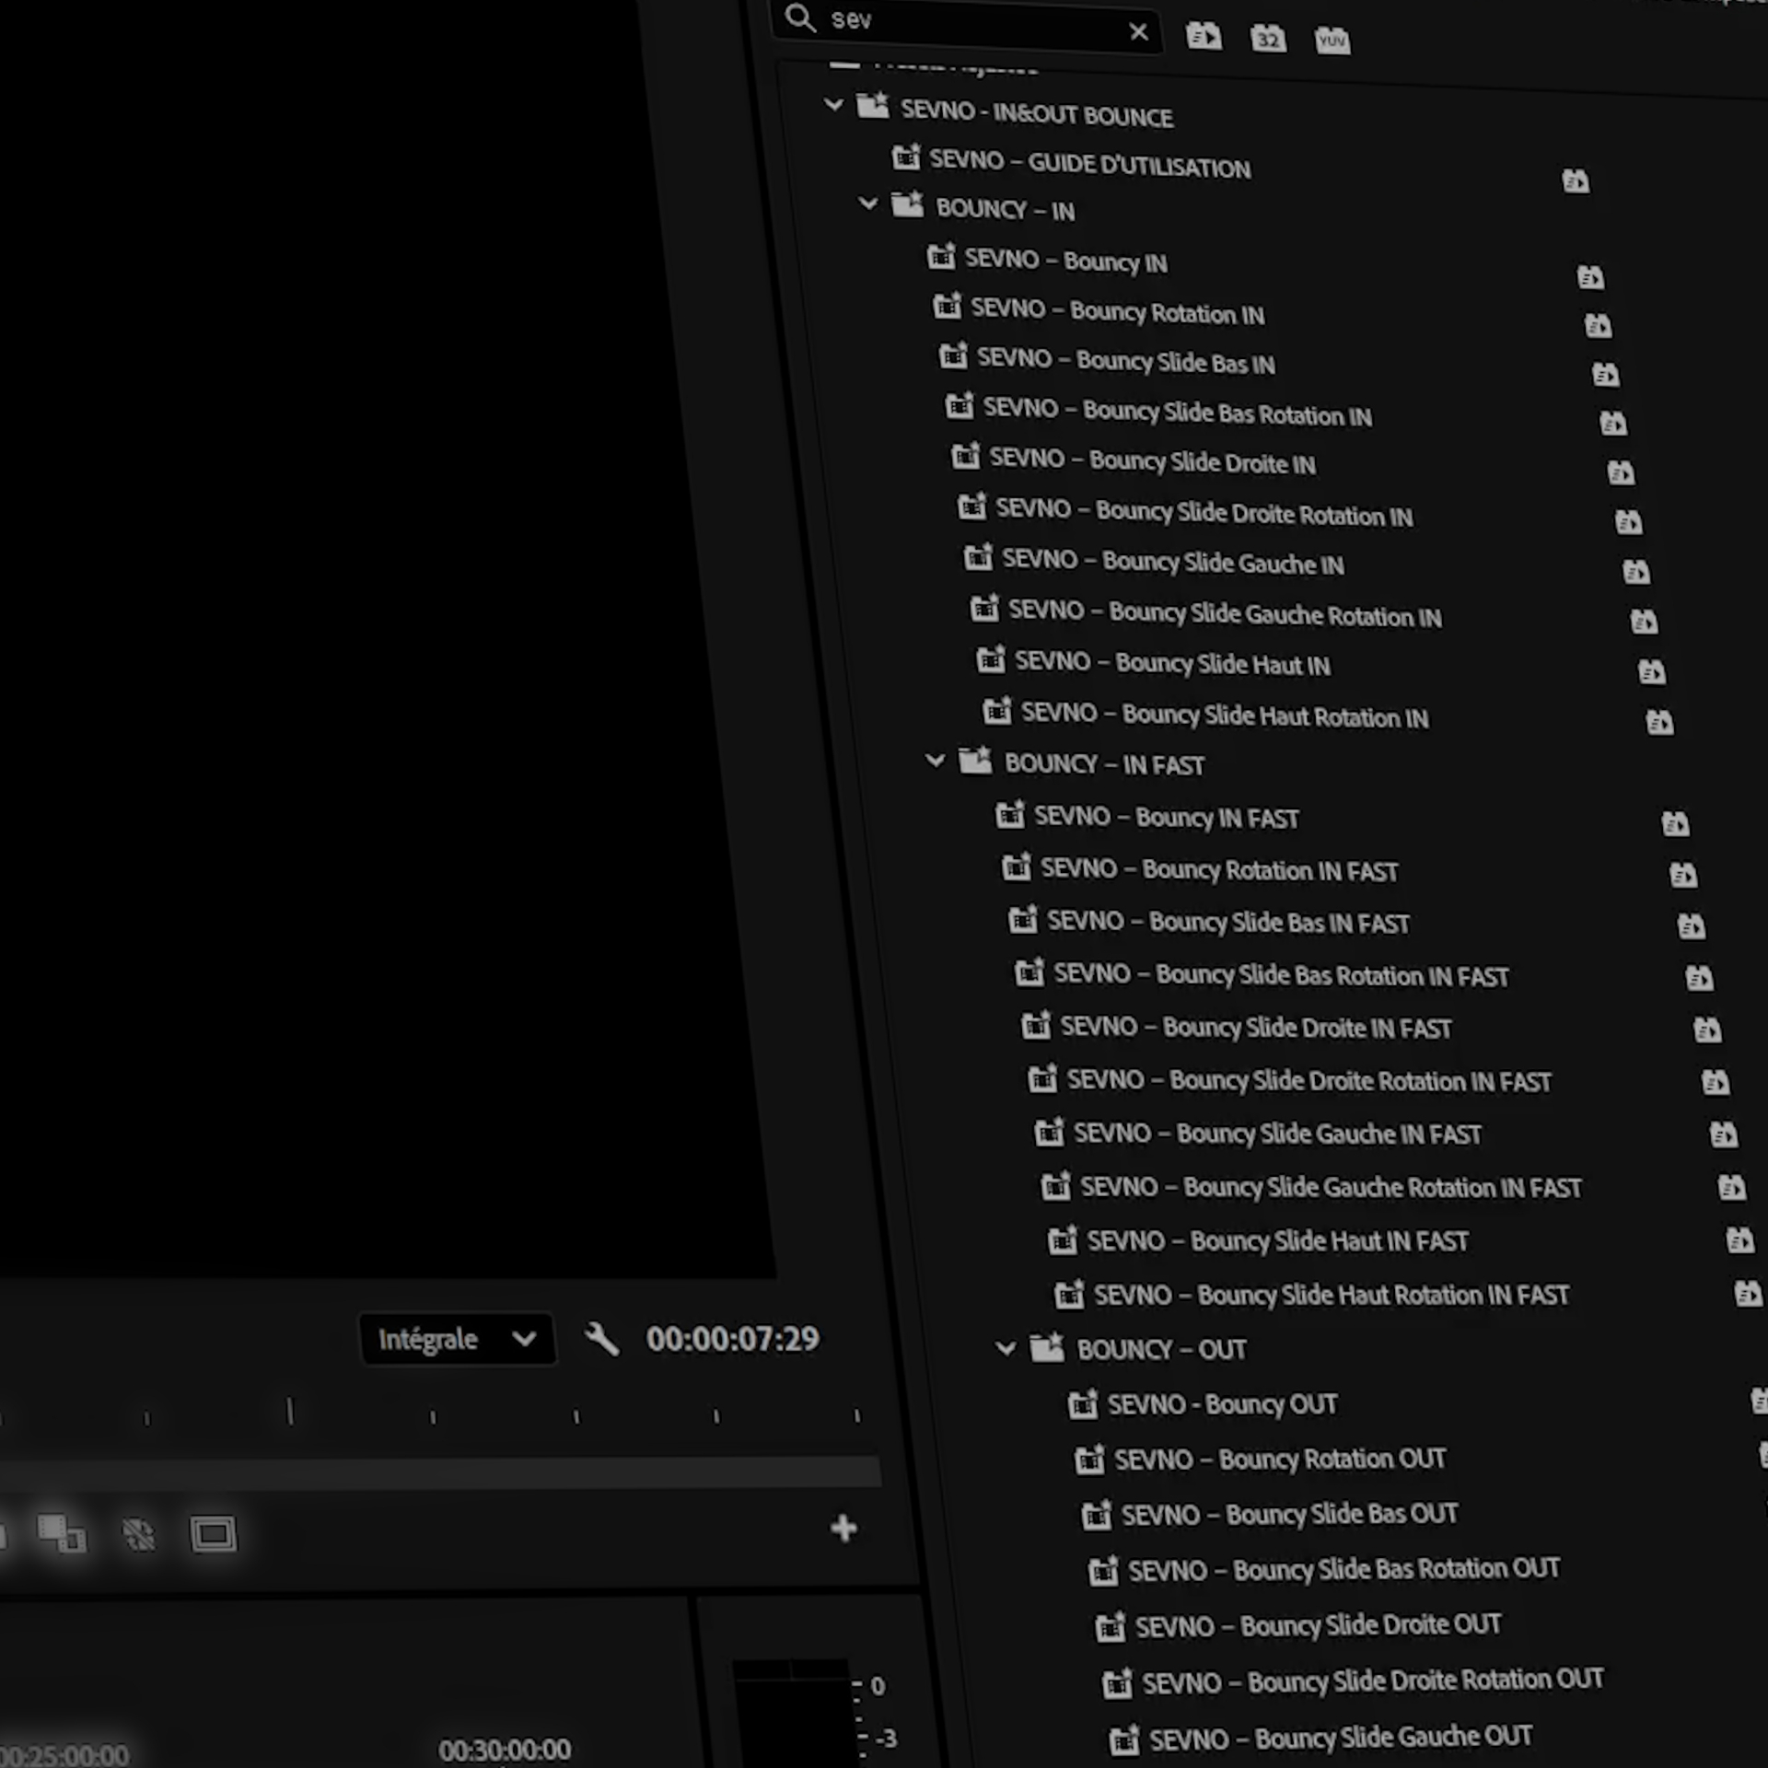Clear the 'sev' effects search field
Screen dimensions: 1768x1768
click(1138, 32)
